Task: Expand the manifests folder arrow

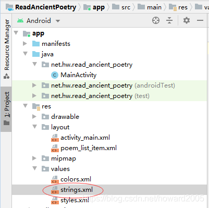Action: tap(25, 43)
